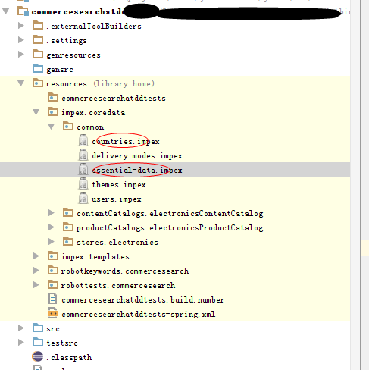This screenshot has height=370, width=369.
Task: Select commercesearchatddtests-spring.xml file
Action: click(x=139, y=314)
